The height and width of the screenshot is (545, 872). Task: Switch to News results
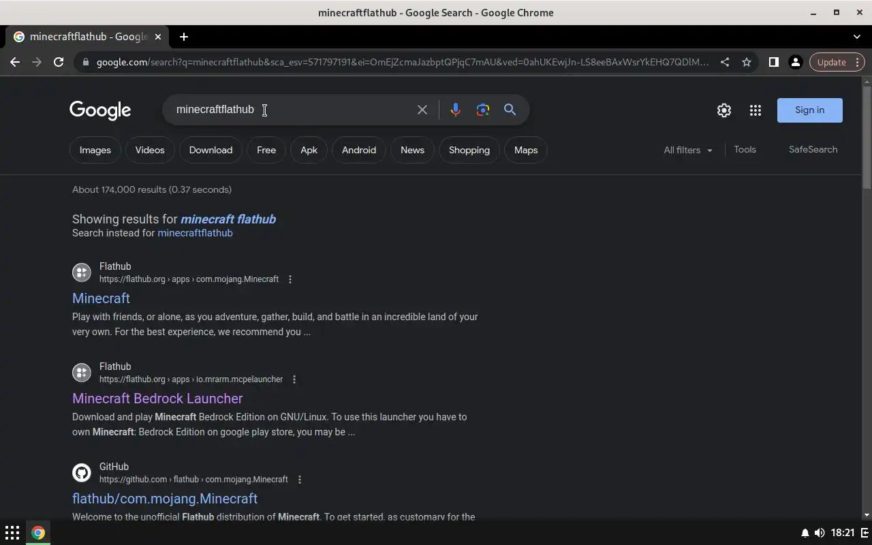[412, 150]
